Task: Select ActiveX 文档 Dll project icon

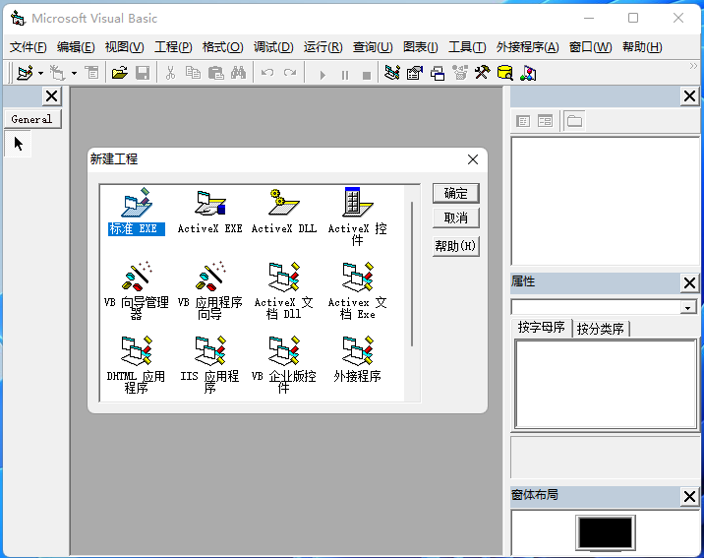Action: click(284, 290)
